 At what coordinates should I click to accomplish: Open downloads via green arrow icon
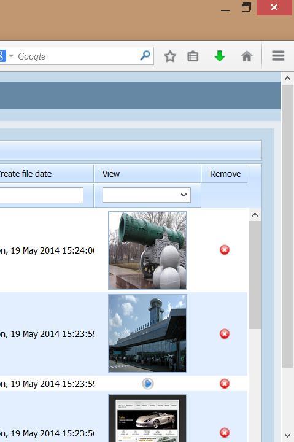(x=220, y=56)
